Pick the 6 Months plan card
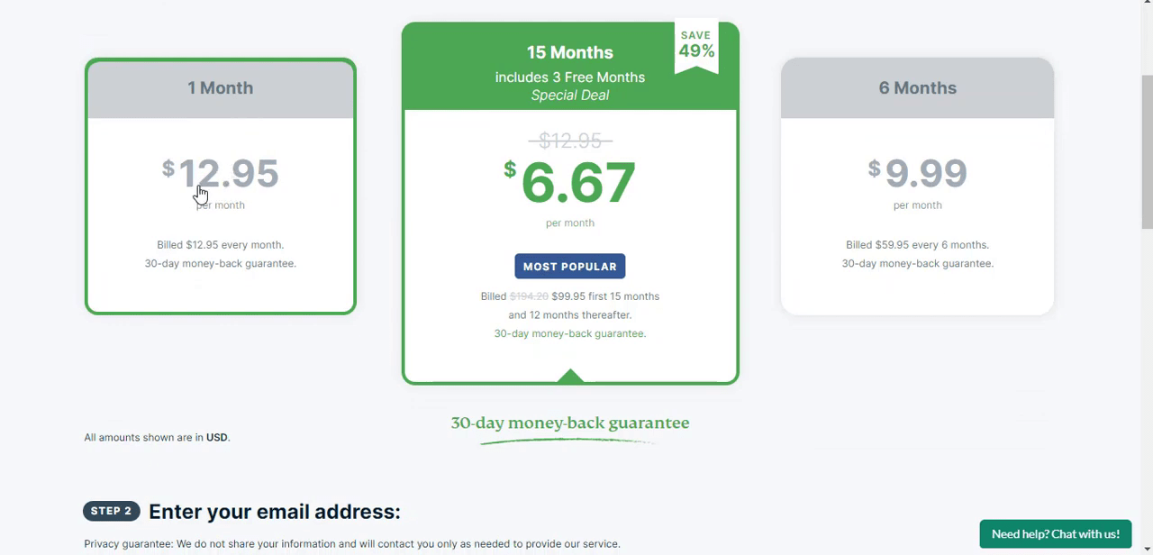This screenshot has height=555, width=1153. 917,187
